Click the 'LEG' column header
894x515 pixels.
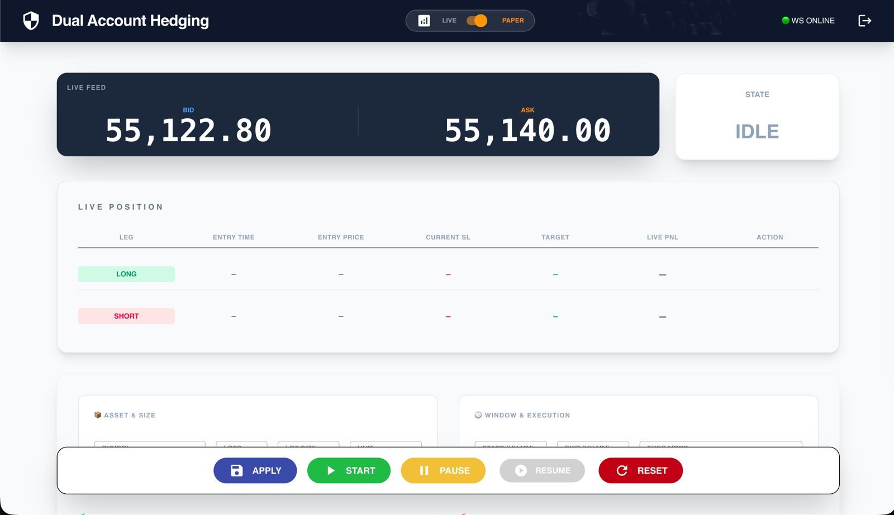tap(126, 237)
